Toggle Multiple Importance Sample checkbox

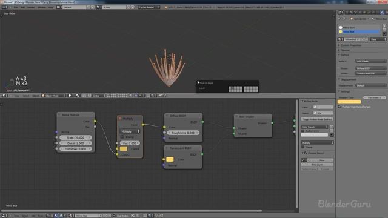339,107
